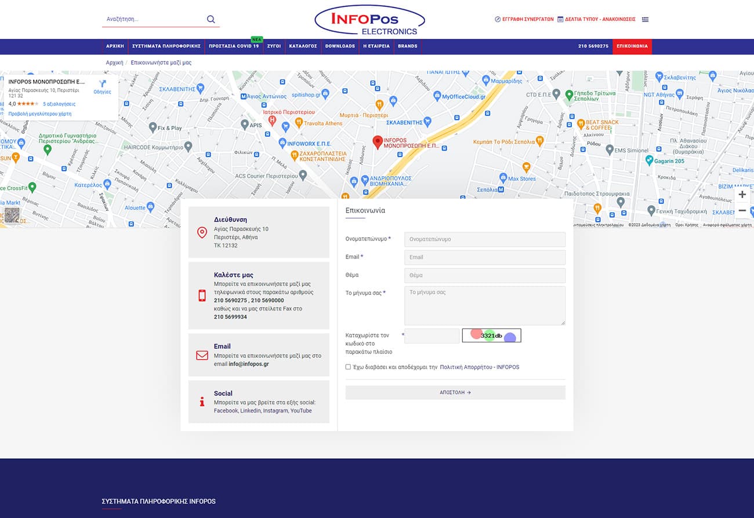
Task: Click the red envelope email icon
Action: tap(202, 355)
